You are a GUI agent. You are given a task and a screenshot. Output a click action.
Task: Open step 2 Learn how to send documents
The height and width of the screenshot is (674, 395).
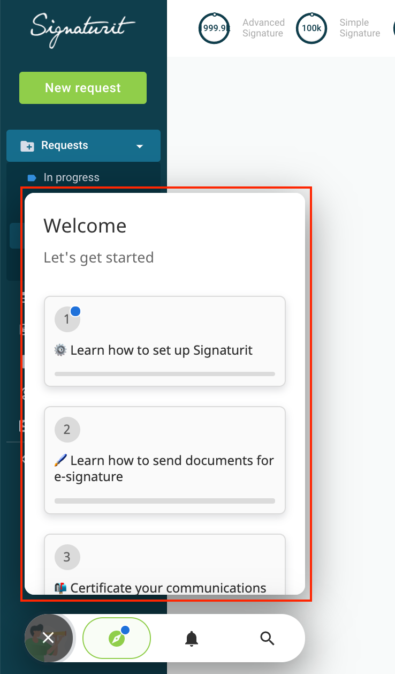165,460
